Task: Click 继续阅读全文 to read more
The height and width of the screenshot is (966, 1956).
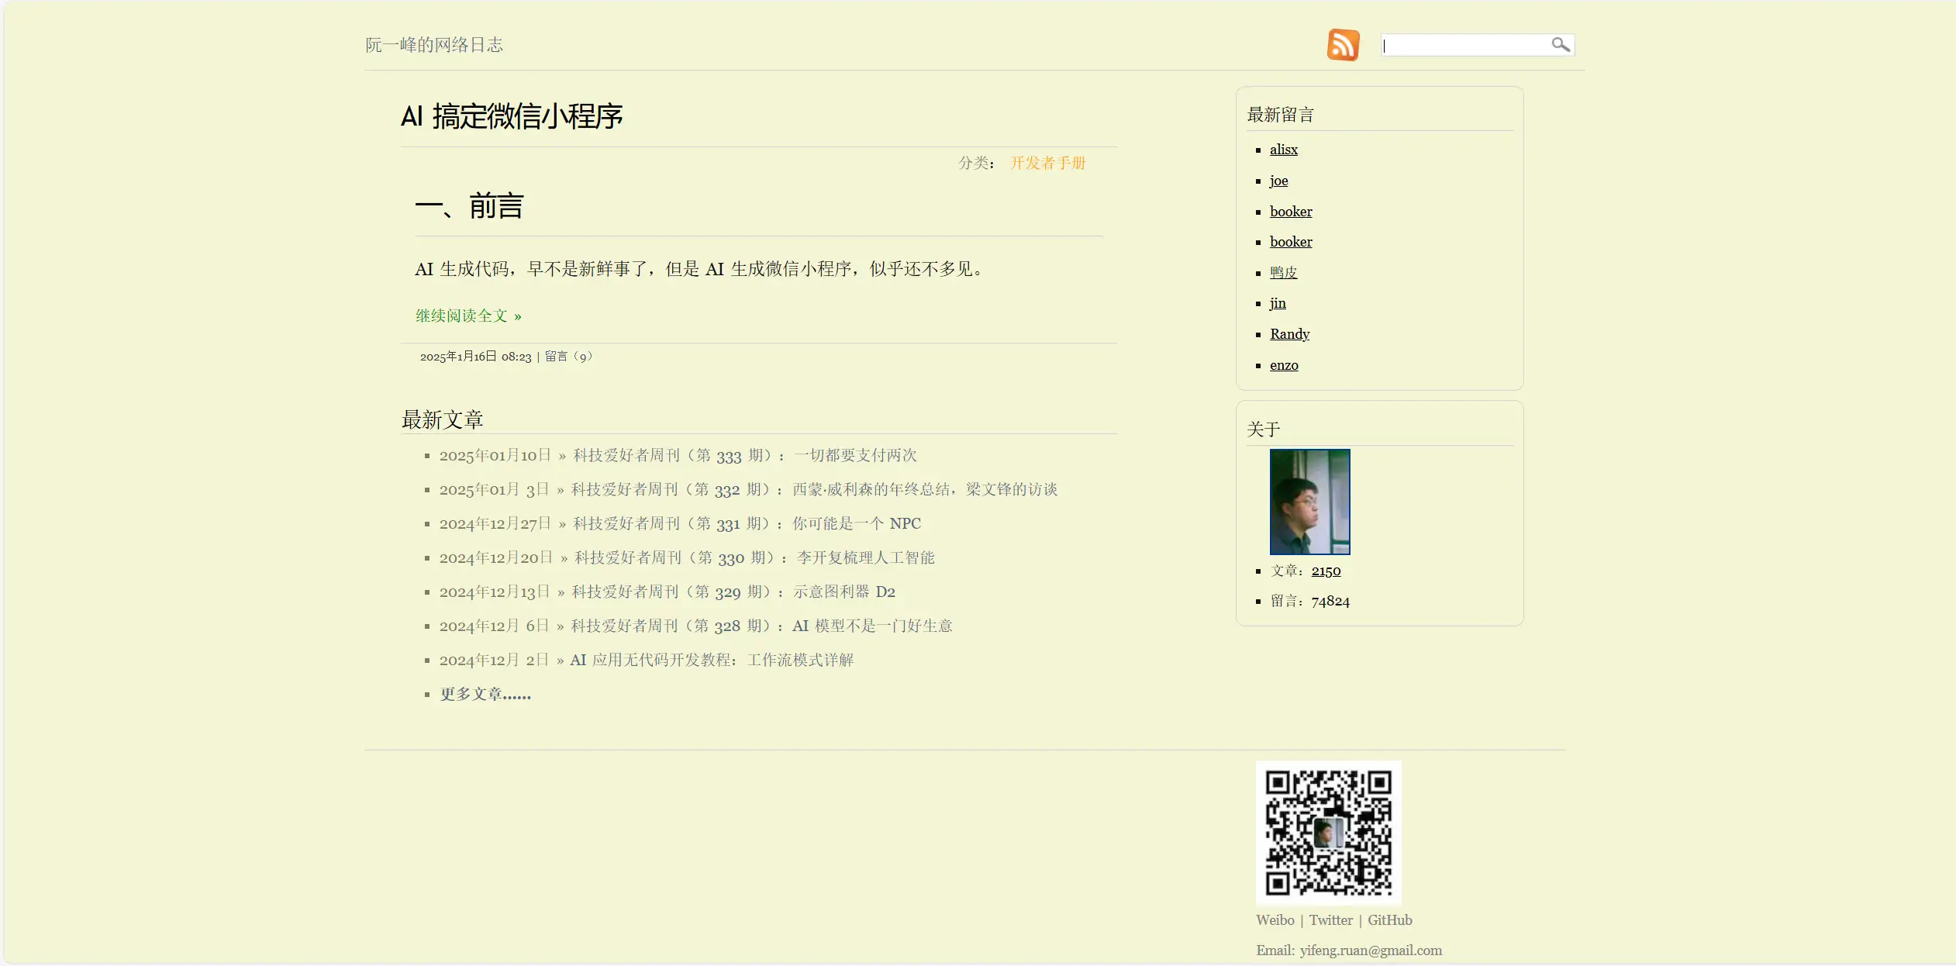Action: tap(468, 316)
